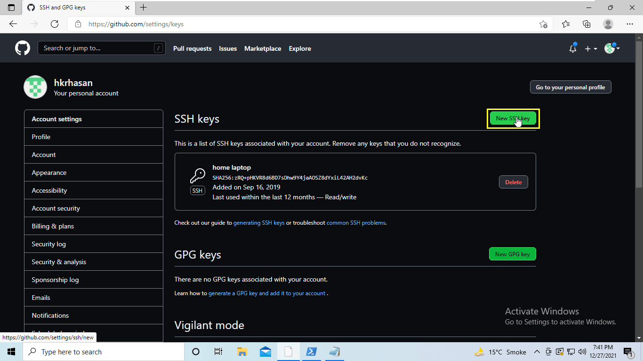This screenshot has width=643, height=361.
Task: Open the Windows Start menu
Action: (11, 352)
